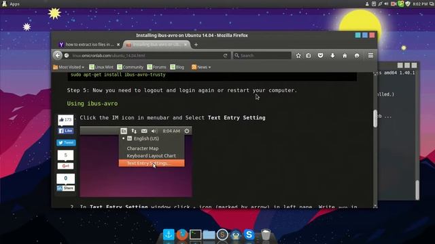Viewport: 435px width, 244px height.
Task: Click the user account icon in top panel
Action: pyautogui.click(x=367, y=4)
